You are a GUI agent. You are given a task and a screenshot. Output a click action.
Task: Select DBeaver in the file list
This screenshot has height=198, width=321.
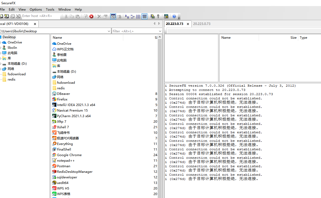coord(63,94)
